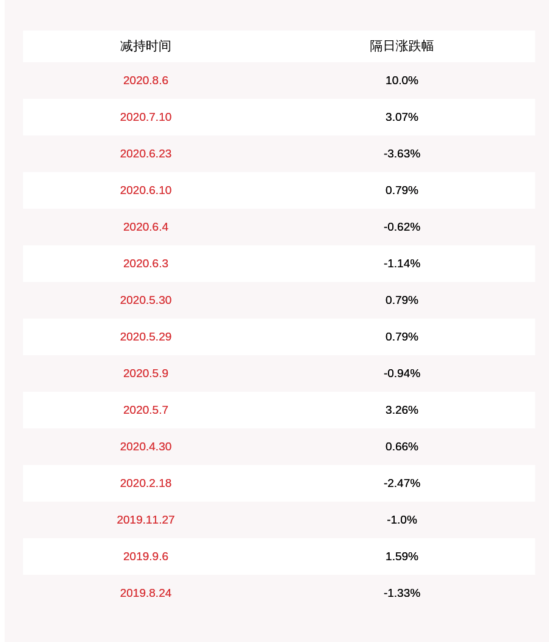The height and width of the screenshot is (642, 549).
Task: Select the 3.26% change value
Action: pos(401,410)
